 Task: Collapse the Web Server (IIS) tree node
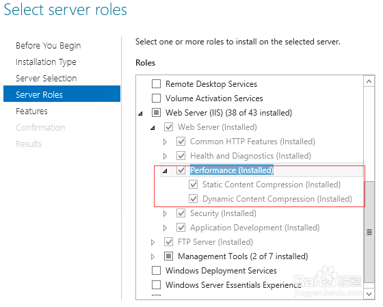point(140,114)
